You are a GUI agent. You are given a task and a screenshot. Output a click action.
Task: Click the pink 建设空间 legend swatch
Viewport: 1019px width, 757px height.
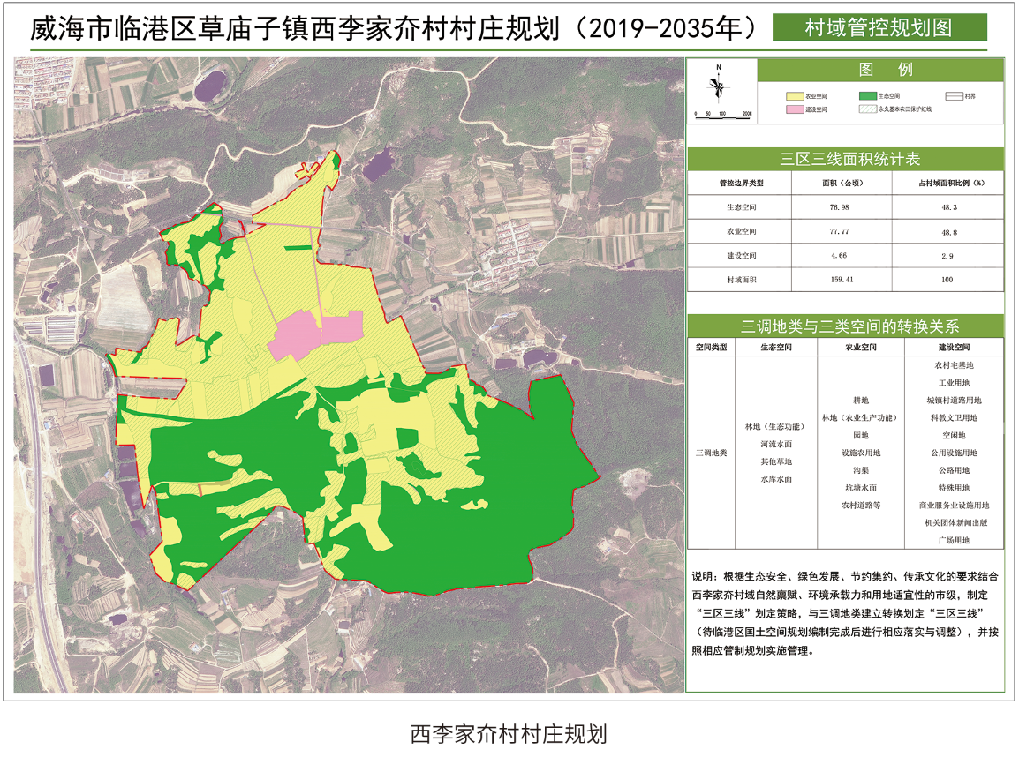[794, 110]
